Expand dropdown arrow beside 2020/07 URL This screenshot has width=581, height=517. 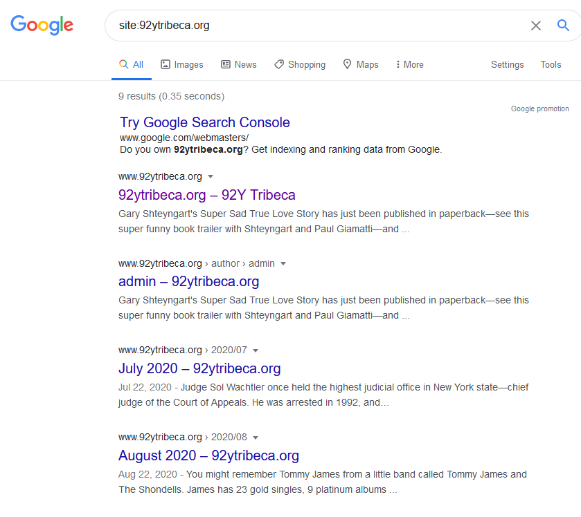click(x=256, y=350)
